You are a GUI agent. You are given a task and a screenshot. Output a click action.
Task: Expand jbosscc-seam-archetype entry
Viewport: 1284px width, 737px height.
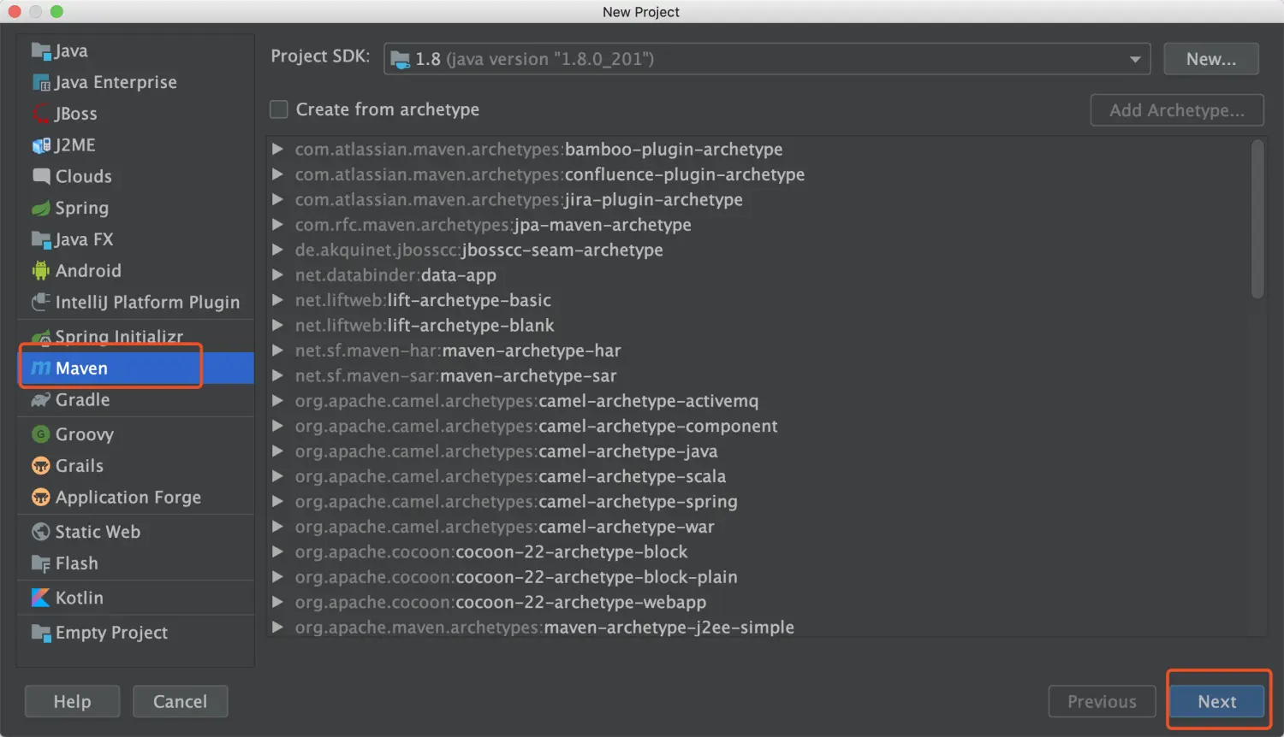point(277,250)
